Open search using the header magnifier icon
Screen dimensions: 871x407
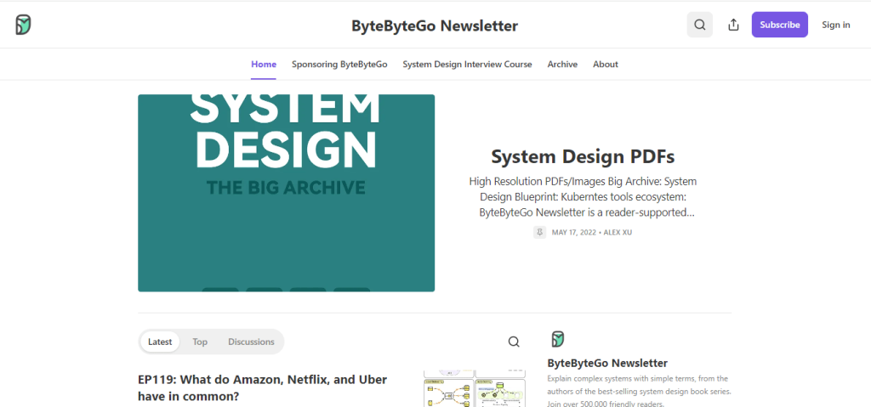coord(699,25)
